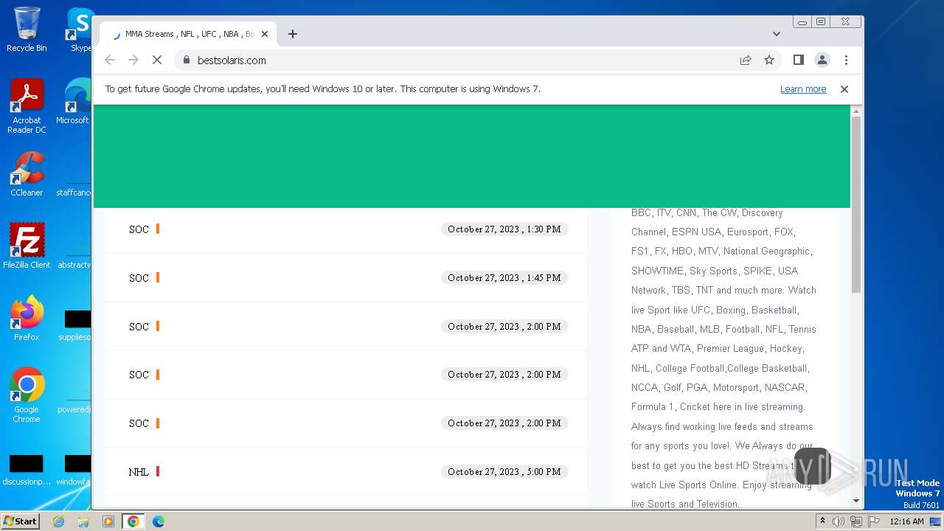Launch FileZilla Client from the desktop
Image resolution: width=944 pixels, height=531 pixels.
27,246
